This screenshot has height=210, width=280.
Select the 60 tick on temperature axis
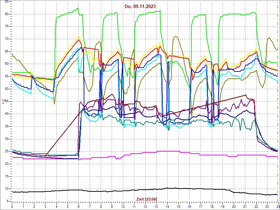coord(6,64)
